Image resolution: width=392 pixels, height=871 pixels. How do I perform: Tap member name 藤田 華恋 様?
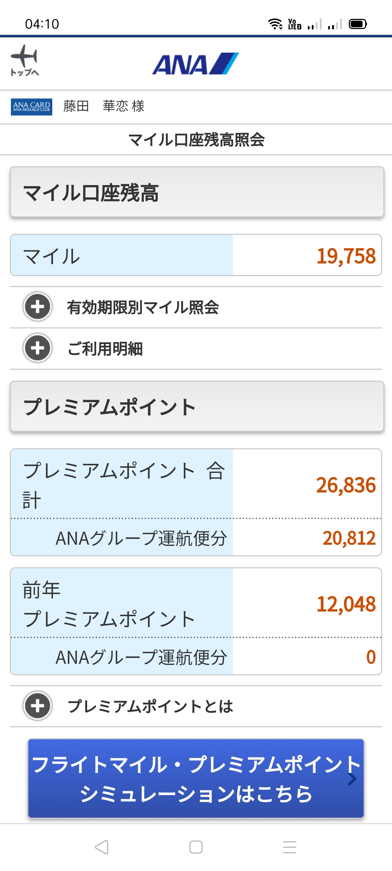point(104,106)
